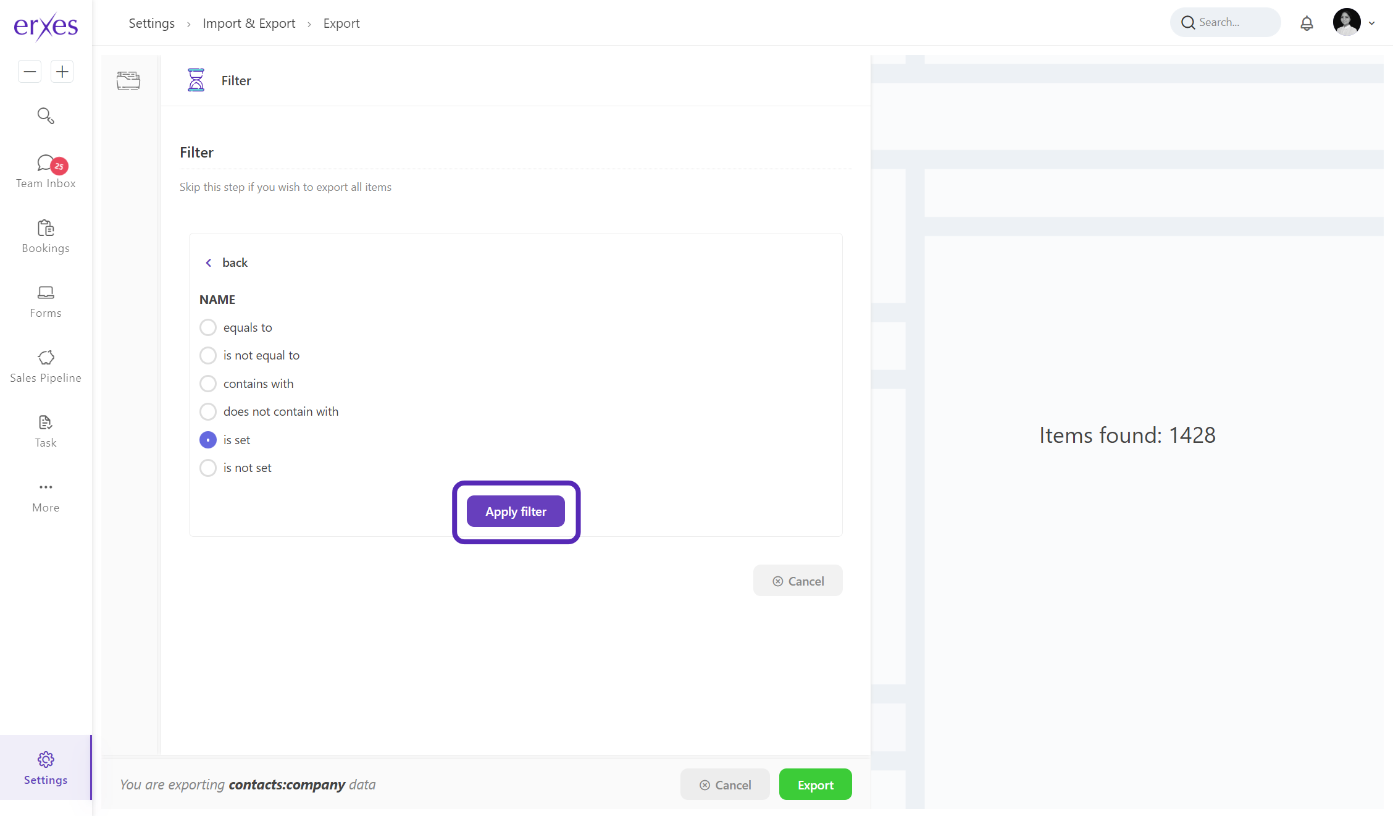
Task: Select 'is not set' radio option
Action: click(208, 468)
